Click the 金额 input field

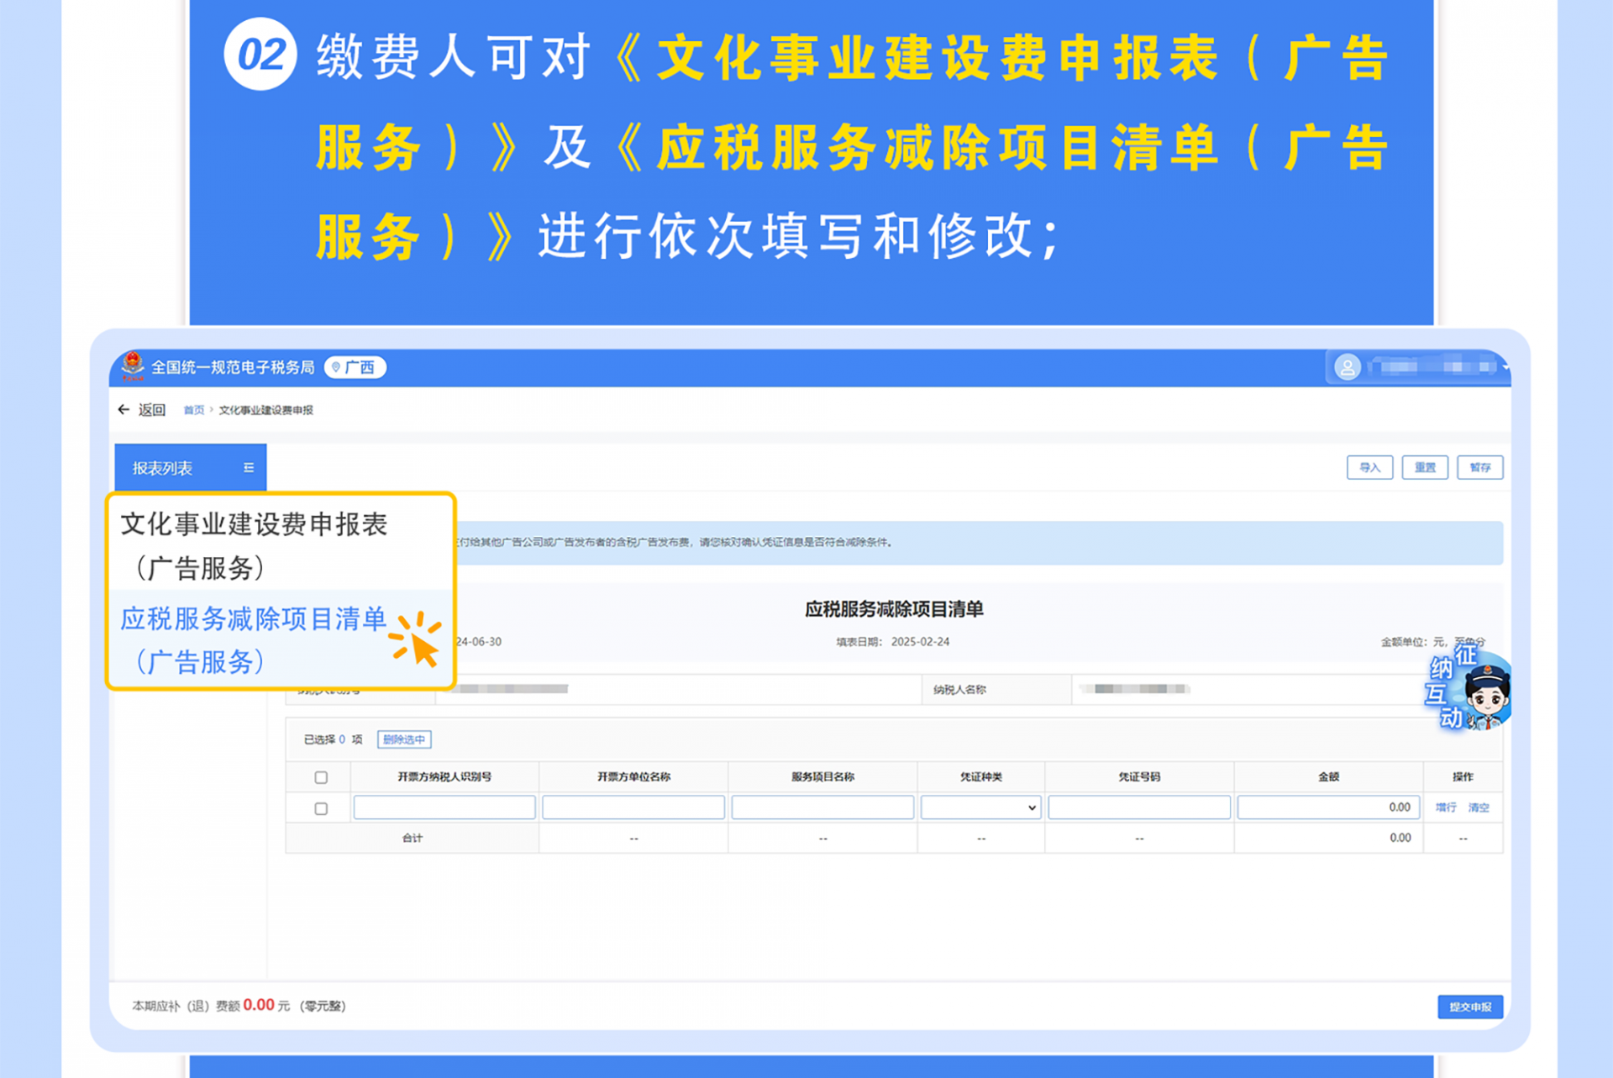click(1327, 807)
